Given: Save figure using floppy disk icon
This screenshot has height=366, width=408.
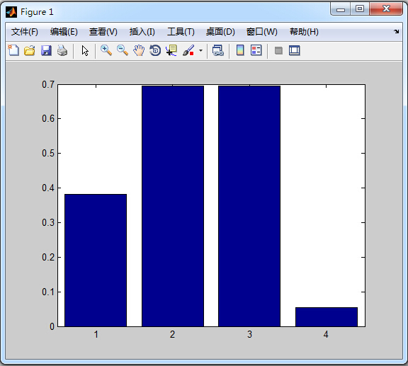Looking at the screenshot, I should click(x=46, y=50).
